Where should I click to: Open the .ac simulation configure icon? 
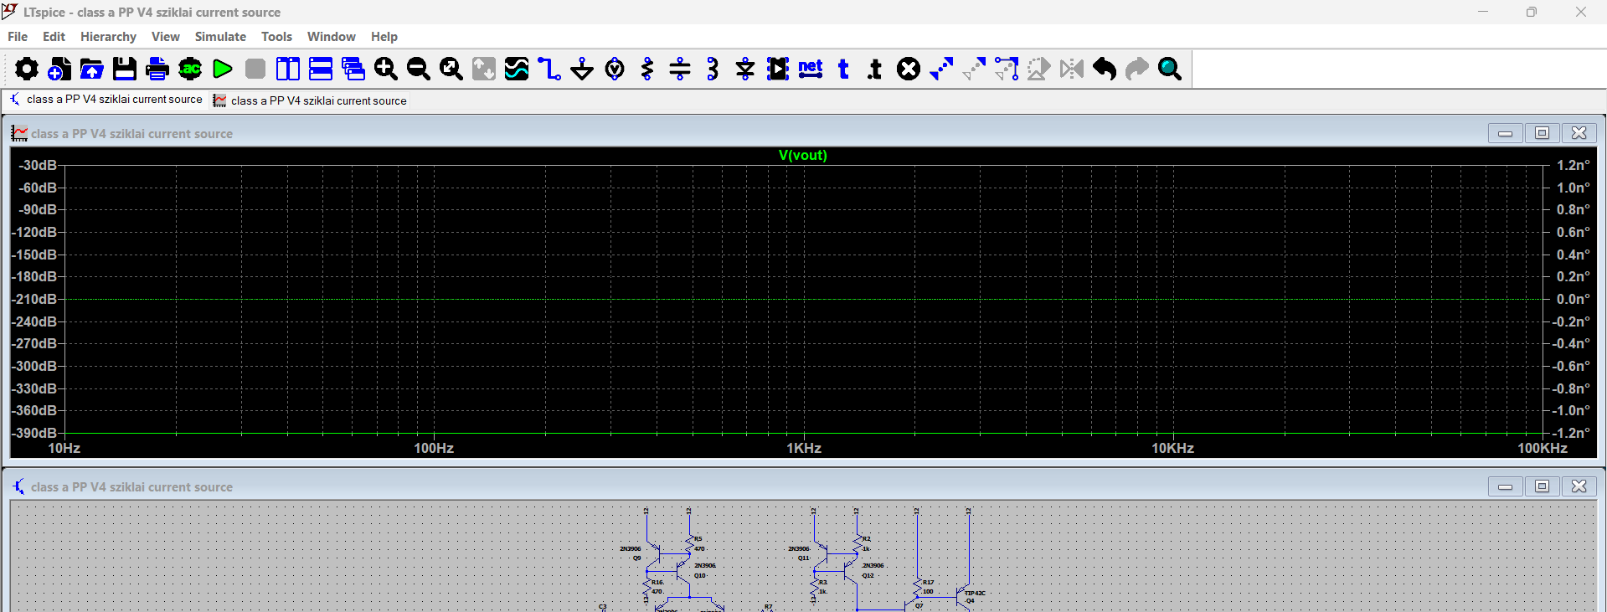coord(190,69)
